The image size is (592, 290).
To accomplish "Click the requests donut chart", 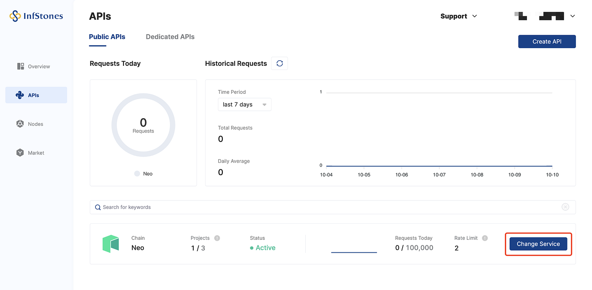I will [x=143, y=125].
